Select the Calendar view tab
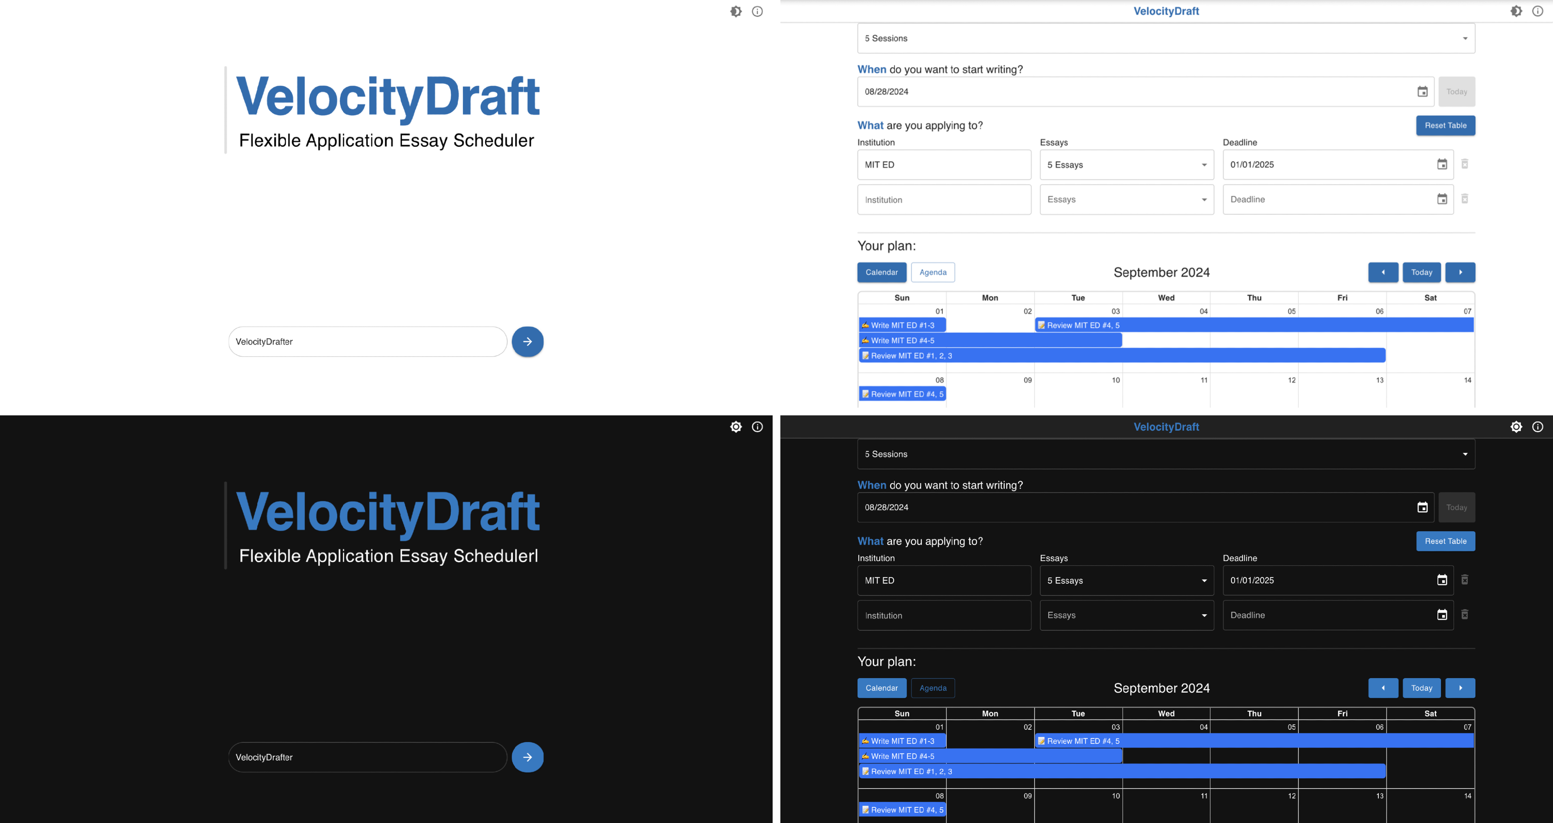 pyautogui.click(x=882, y=272)
